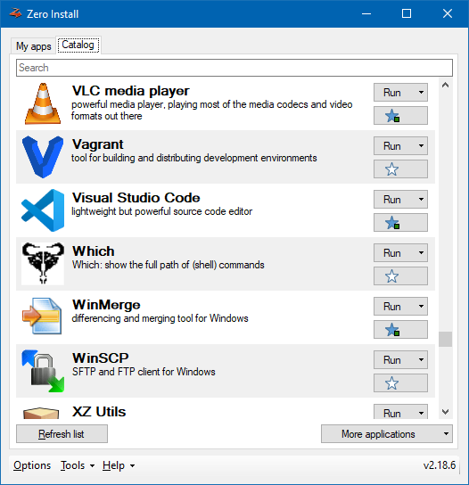Open the Options link
The height and width of the screenshot is (485, 469).
(x=32, y=465)
